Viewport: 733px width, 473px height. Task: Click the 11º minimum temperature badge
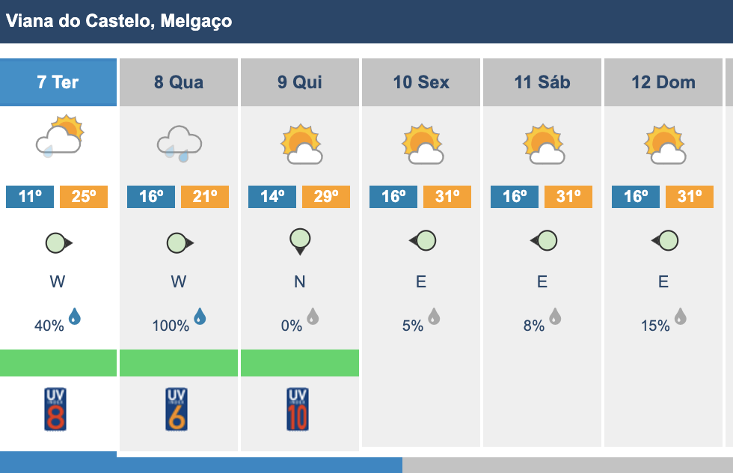[30, 197]
